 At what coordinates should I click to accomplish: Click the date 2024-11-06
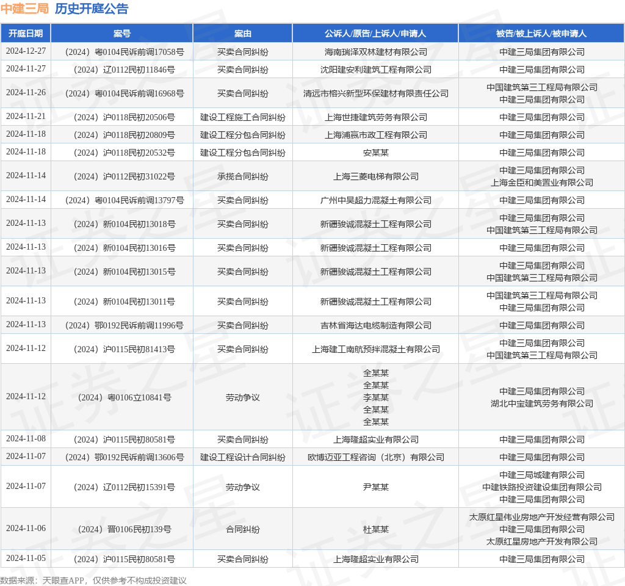[x=26, y=528]
